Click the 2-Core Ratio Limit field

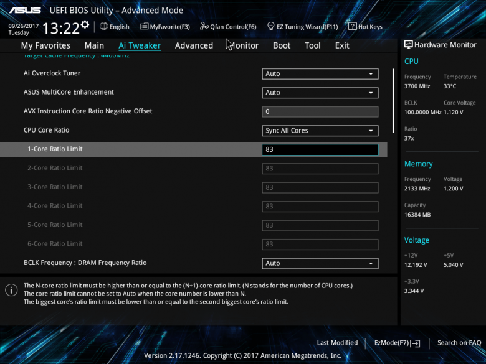(x=320, y=169)
